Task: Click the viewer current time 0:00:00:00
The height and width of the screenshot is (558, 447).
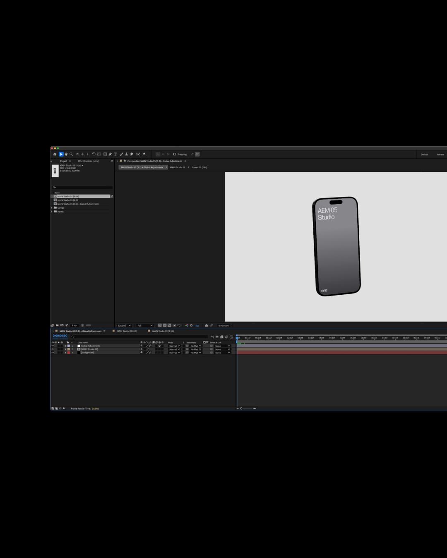Action: 223,325
